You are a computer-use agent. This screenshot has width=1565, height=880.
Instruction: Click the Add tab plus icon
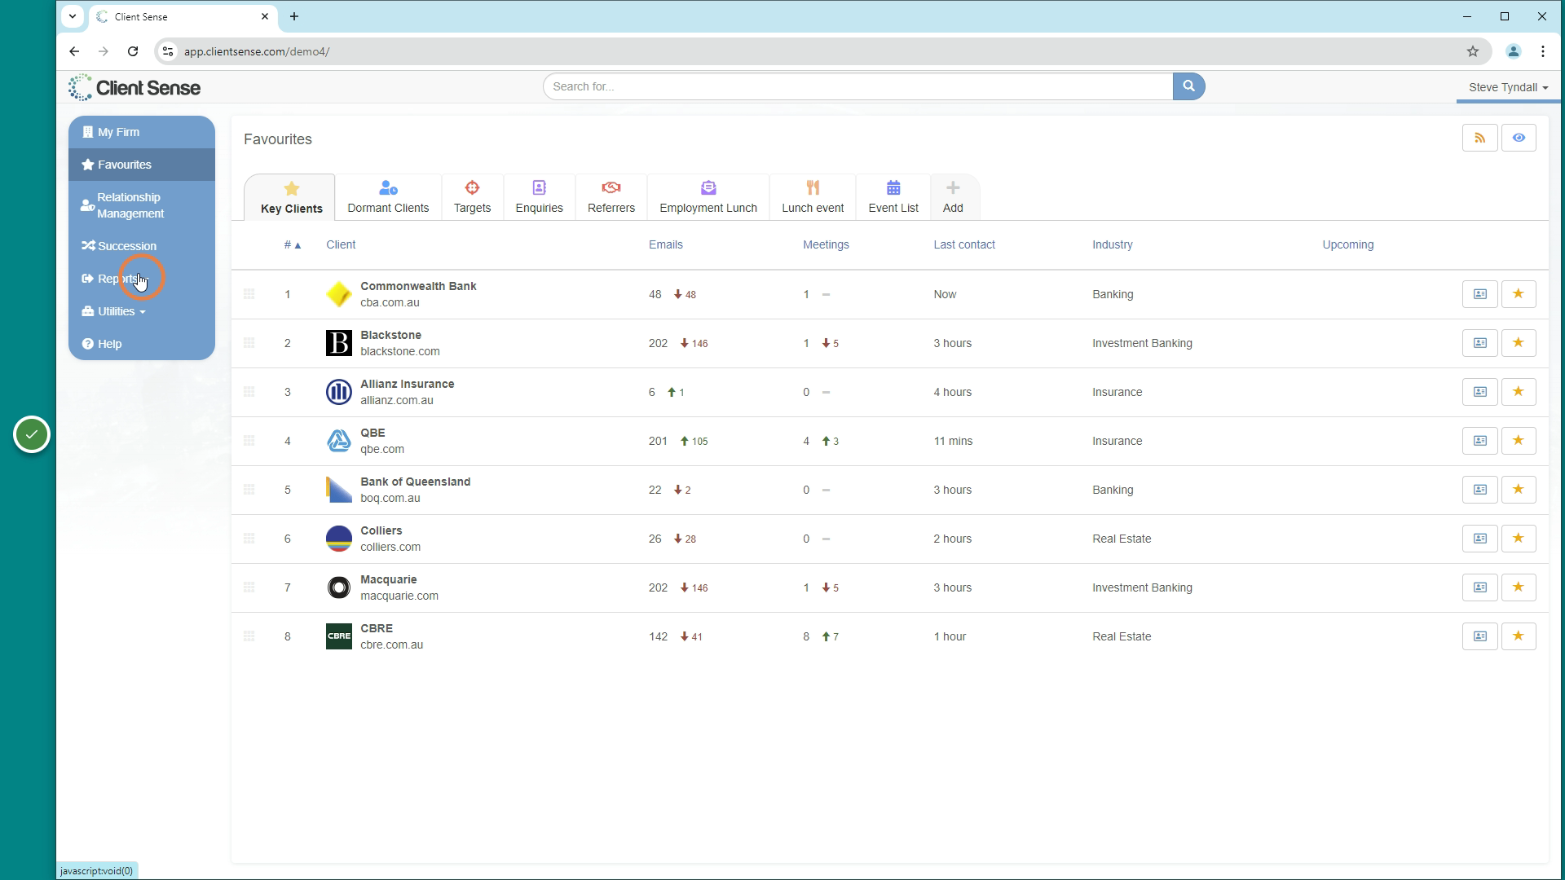click(953, 197)
